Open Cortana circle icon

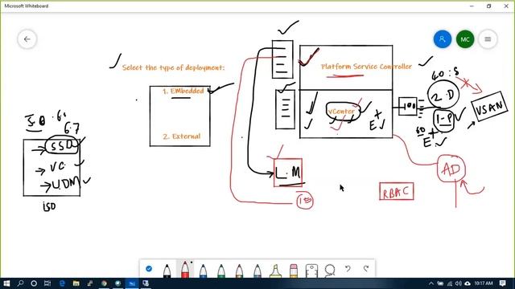pyautogui.click(x=34, y=283)
